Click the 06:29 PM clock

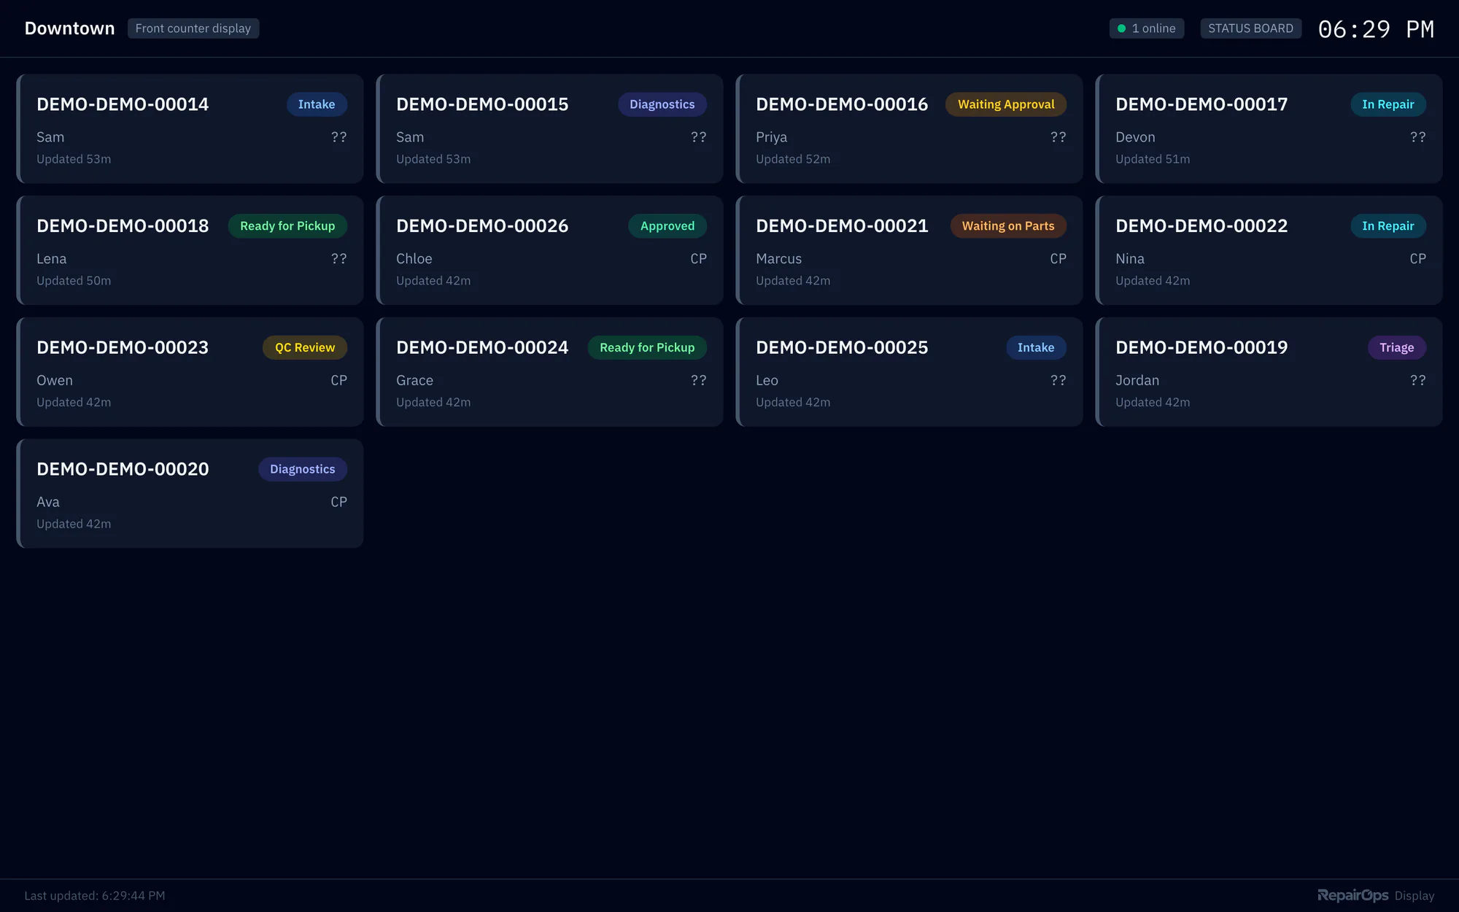[x=1376, y=29]
